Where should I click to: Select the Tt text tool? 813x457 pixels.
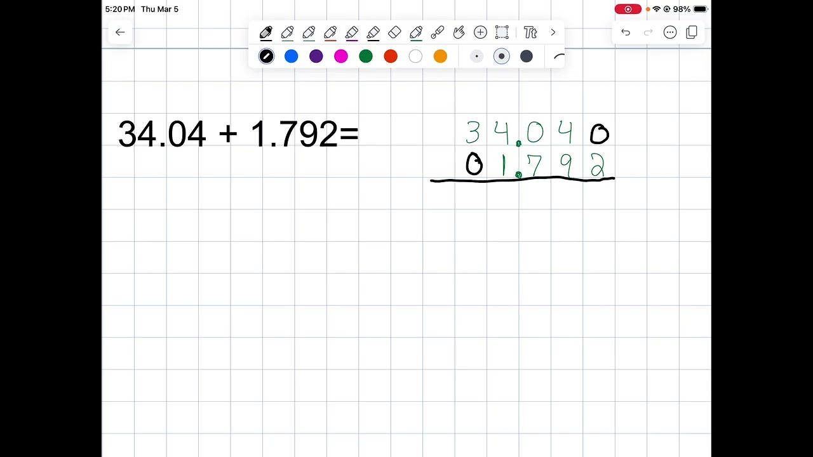point(530,32)
